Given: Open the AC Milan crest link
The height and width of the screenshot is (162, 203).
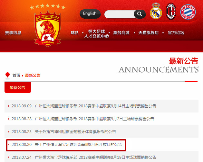Looking at the screenshot, I should click(171, 11).
